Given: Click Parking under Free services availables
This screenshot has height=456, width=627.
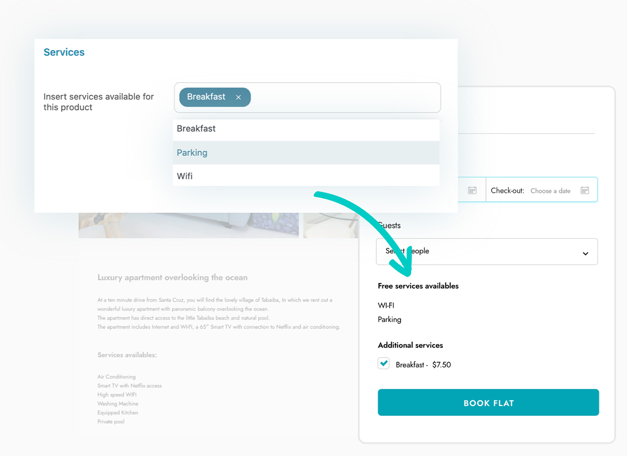Looking at the screenshot, I should click(390, 319).
